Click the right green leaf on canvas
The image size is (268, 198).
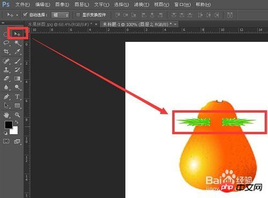(239, 122)
